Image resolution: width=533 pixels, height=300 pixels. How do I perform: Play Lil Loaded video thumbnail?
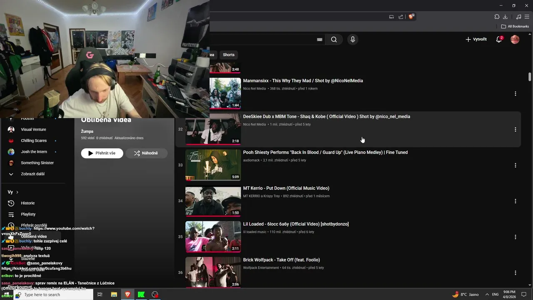point(213,237)
